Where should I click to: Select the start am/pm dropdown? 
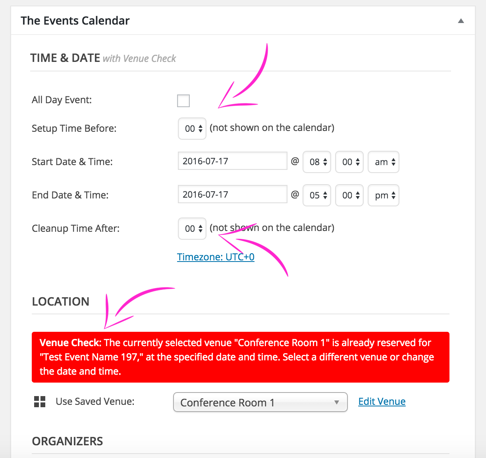(x=384, y=162)
